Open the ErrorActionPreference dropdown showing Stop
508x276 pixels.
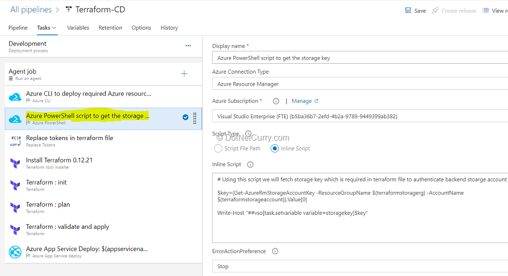[360, 266]
